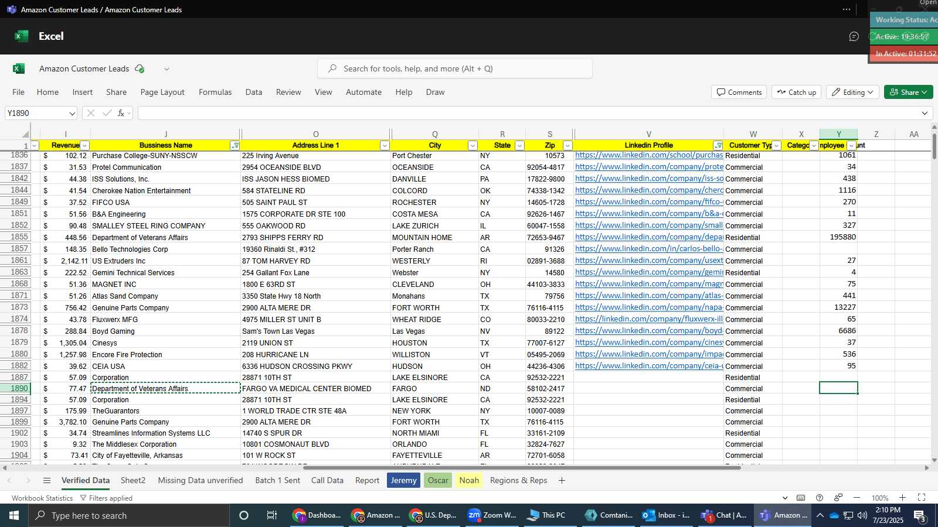Switch to Missing Data unverified sheet

(200, 480)
